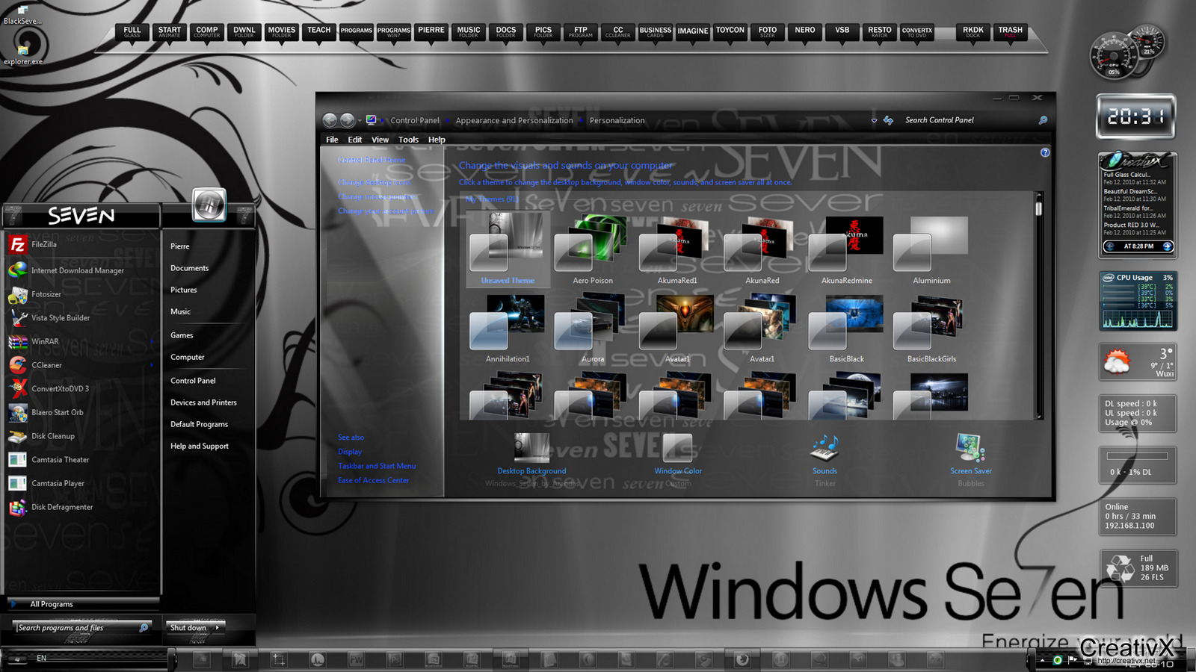Image resolution: width=1196 pixels, height=672 pixels.
Task: Click the Shut down button
Action: coord(188,628)
